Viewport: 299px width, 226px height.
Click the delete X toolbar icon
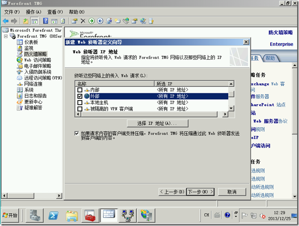point(83,21)
